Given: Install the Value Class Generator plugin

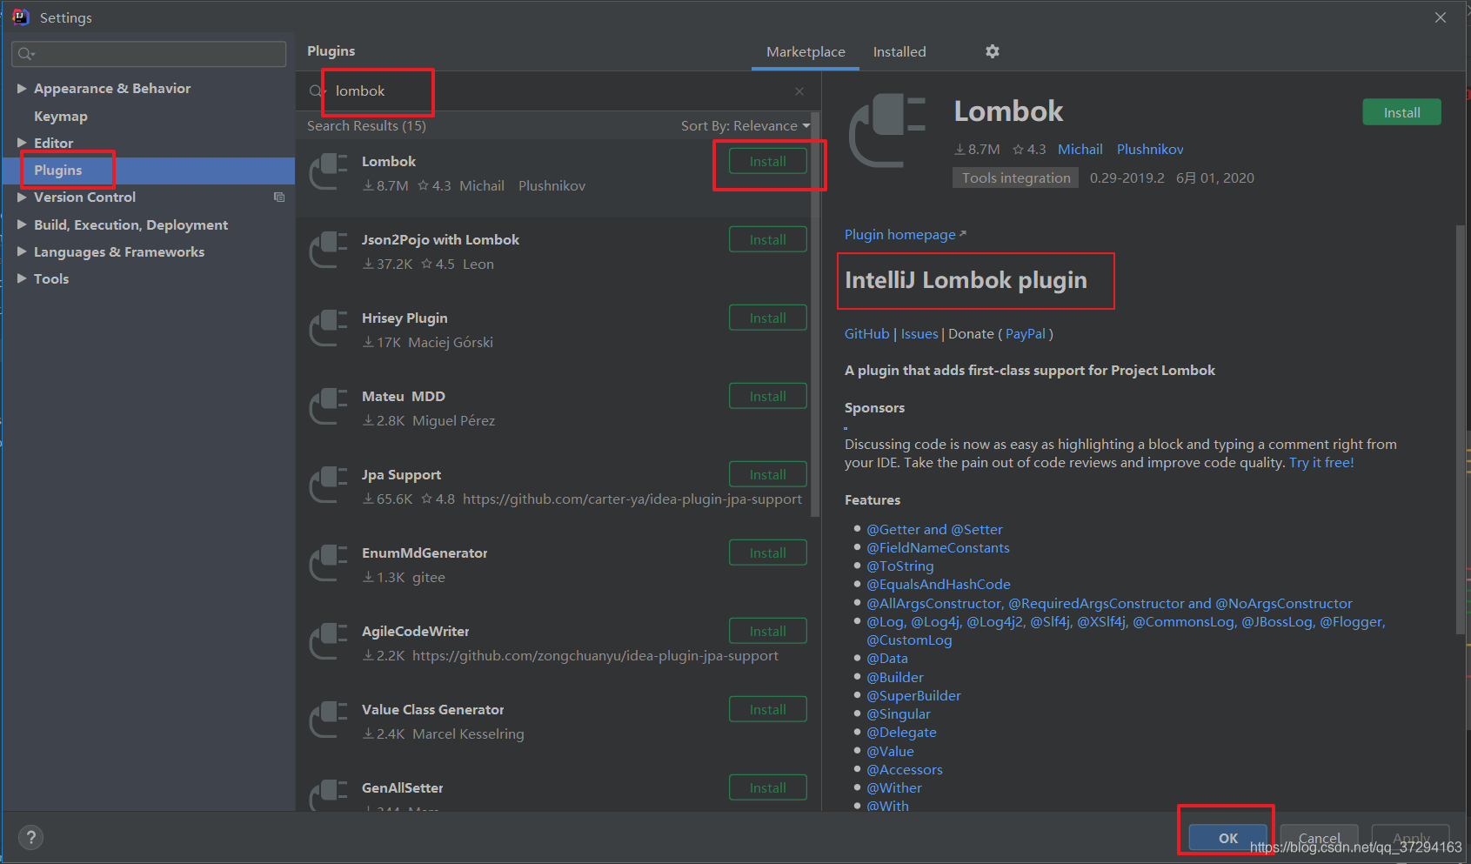Looking at the screenshot, I should click(x=768, y=709).
